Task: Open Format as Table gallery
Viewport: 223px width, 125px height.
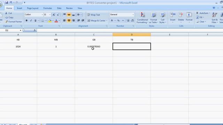Action: pyautogui.click(x=154, y=18)
